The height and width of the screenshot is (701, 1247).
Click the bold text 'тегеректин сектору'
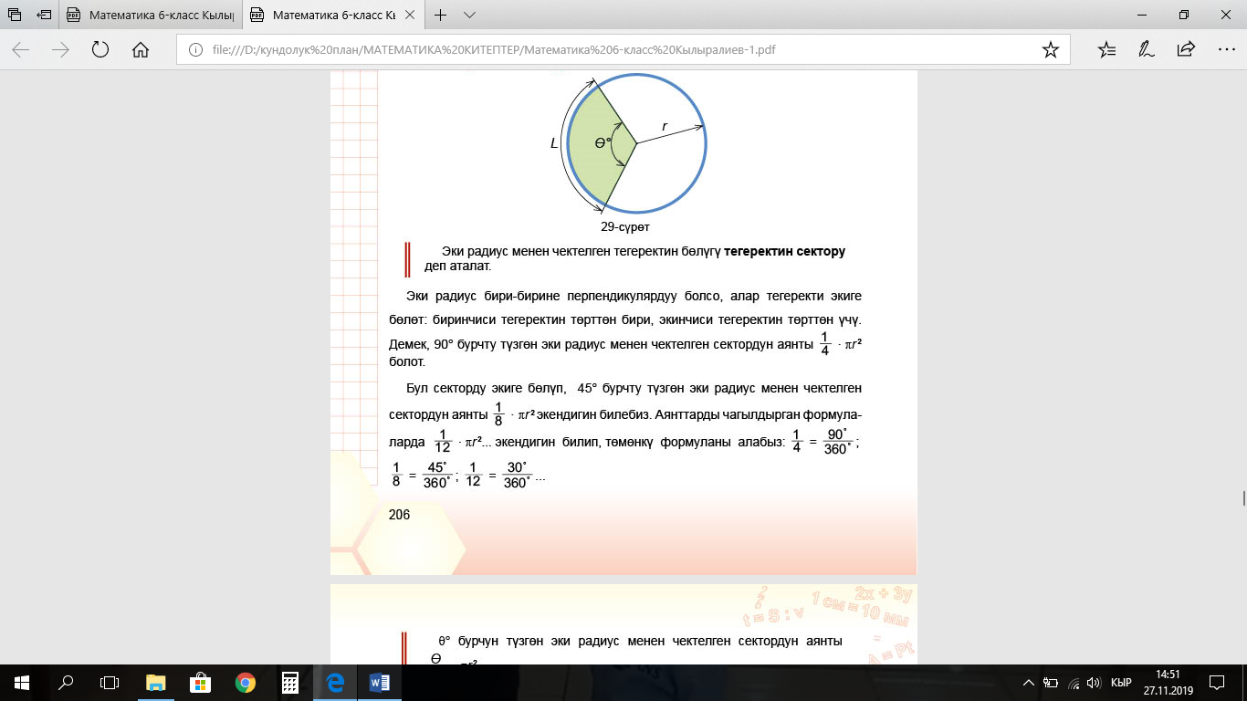click(x=785, y=251)
